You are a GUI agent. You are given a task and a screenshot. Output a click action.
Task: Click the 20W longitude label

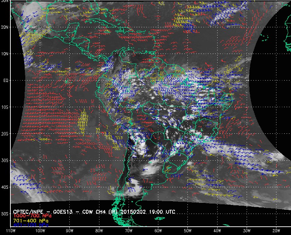coord(276,231)
